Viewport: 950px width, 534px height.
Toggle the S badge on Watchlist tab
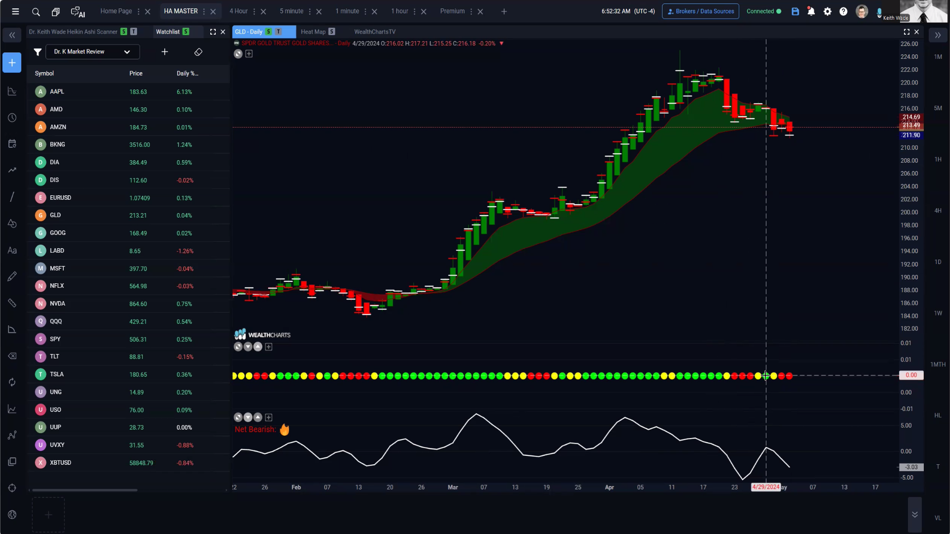coord(186,32)
